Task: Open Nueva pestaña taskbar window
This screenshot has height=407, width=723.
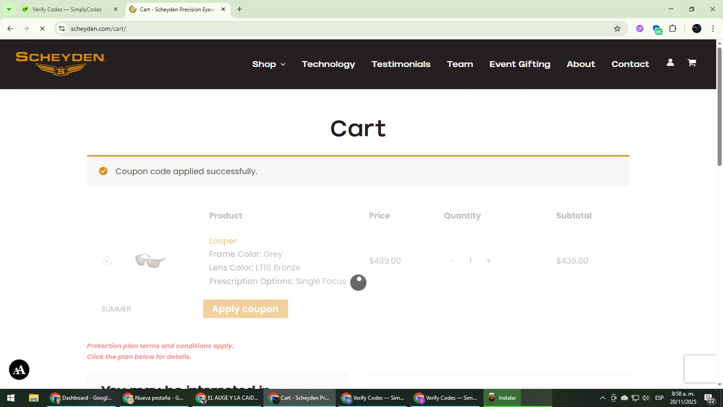Action: tap(154, 398)
